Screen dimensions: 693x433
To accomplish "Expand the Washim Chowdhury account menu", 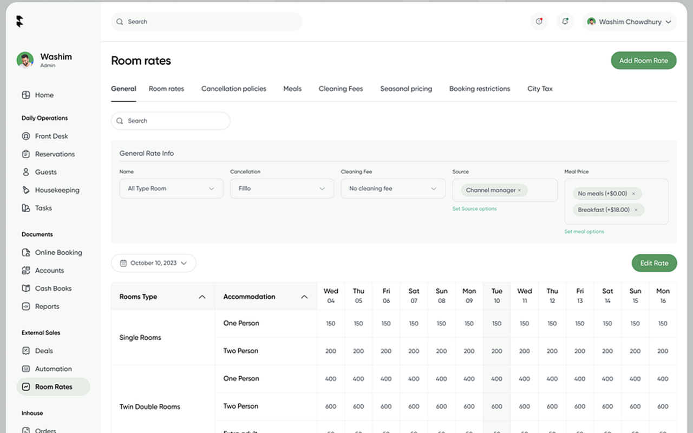I will [x=629, y=22].
